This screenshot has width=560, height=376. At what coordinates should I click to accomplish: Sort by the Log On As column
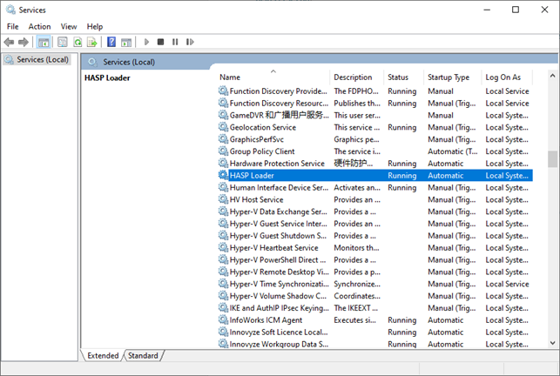click(x=507, y=77)
